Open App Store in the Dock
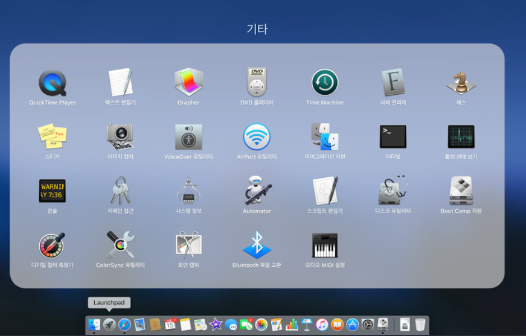The image size is (526, 336). (x=353, y=325)
